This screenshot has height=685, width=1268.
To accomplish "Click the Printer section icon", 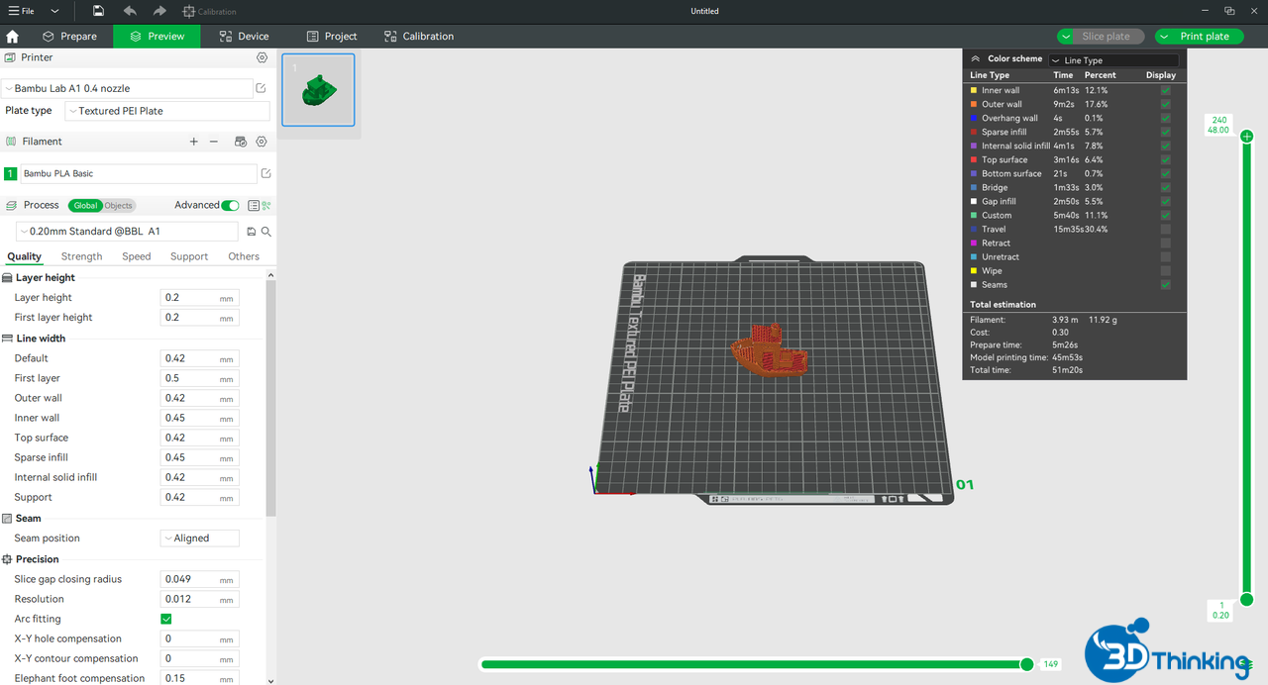I will pos(11,58).
